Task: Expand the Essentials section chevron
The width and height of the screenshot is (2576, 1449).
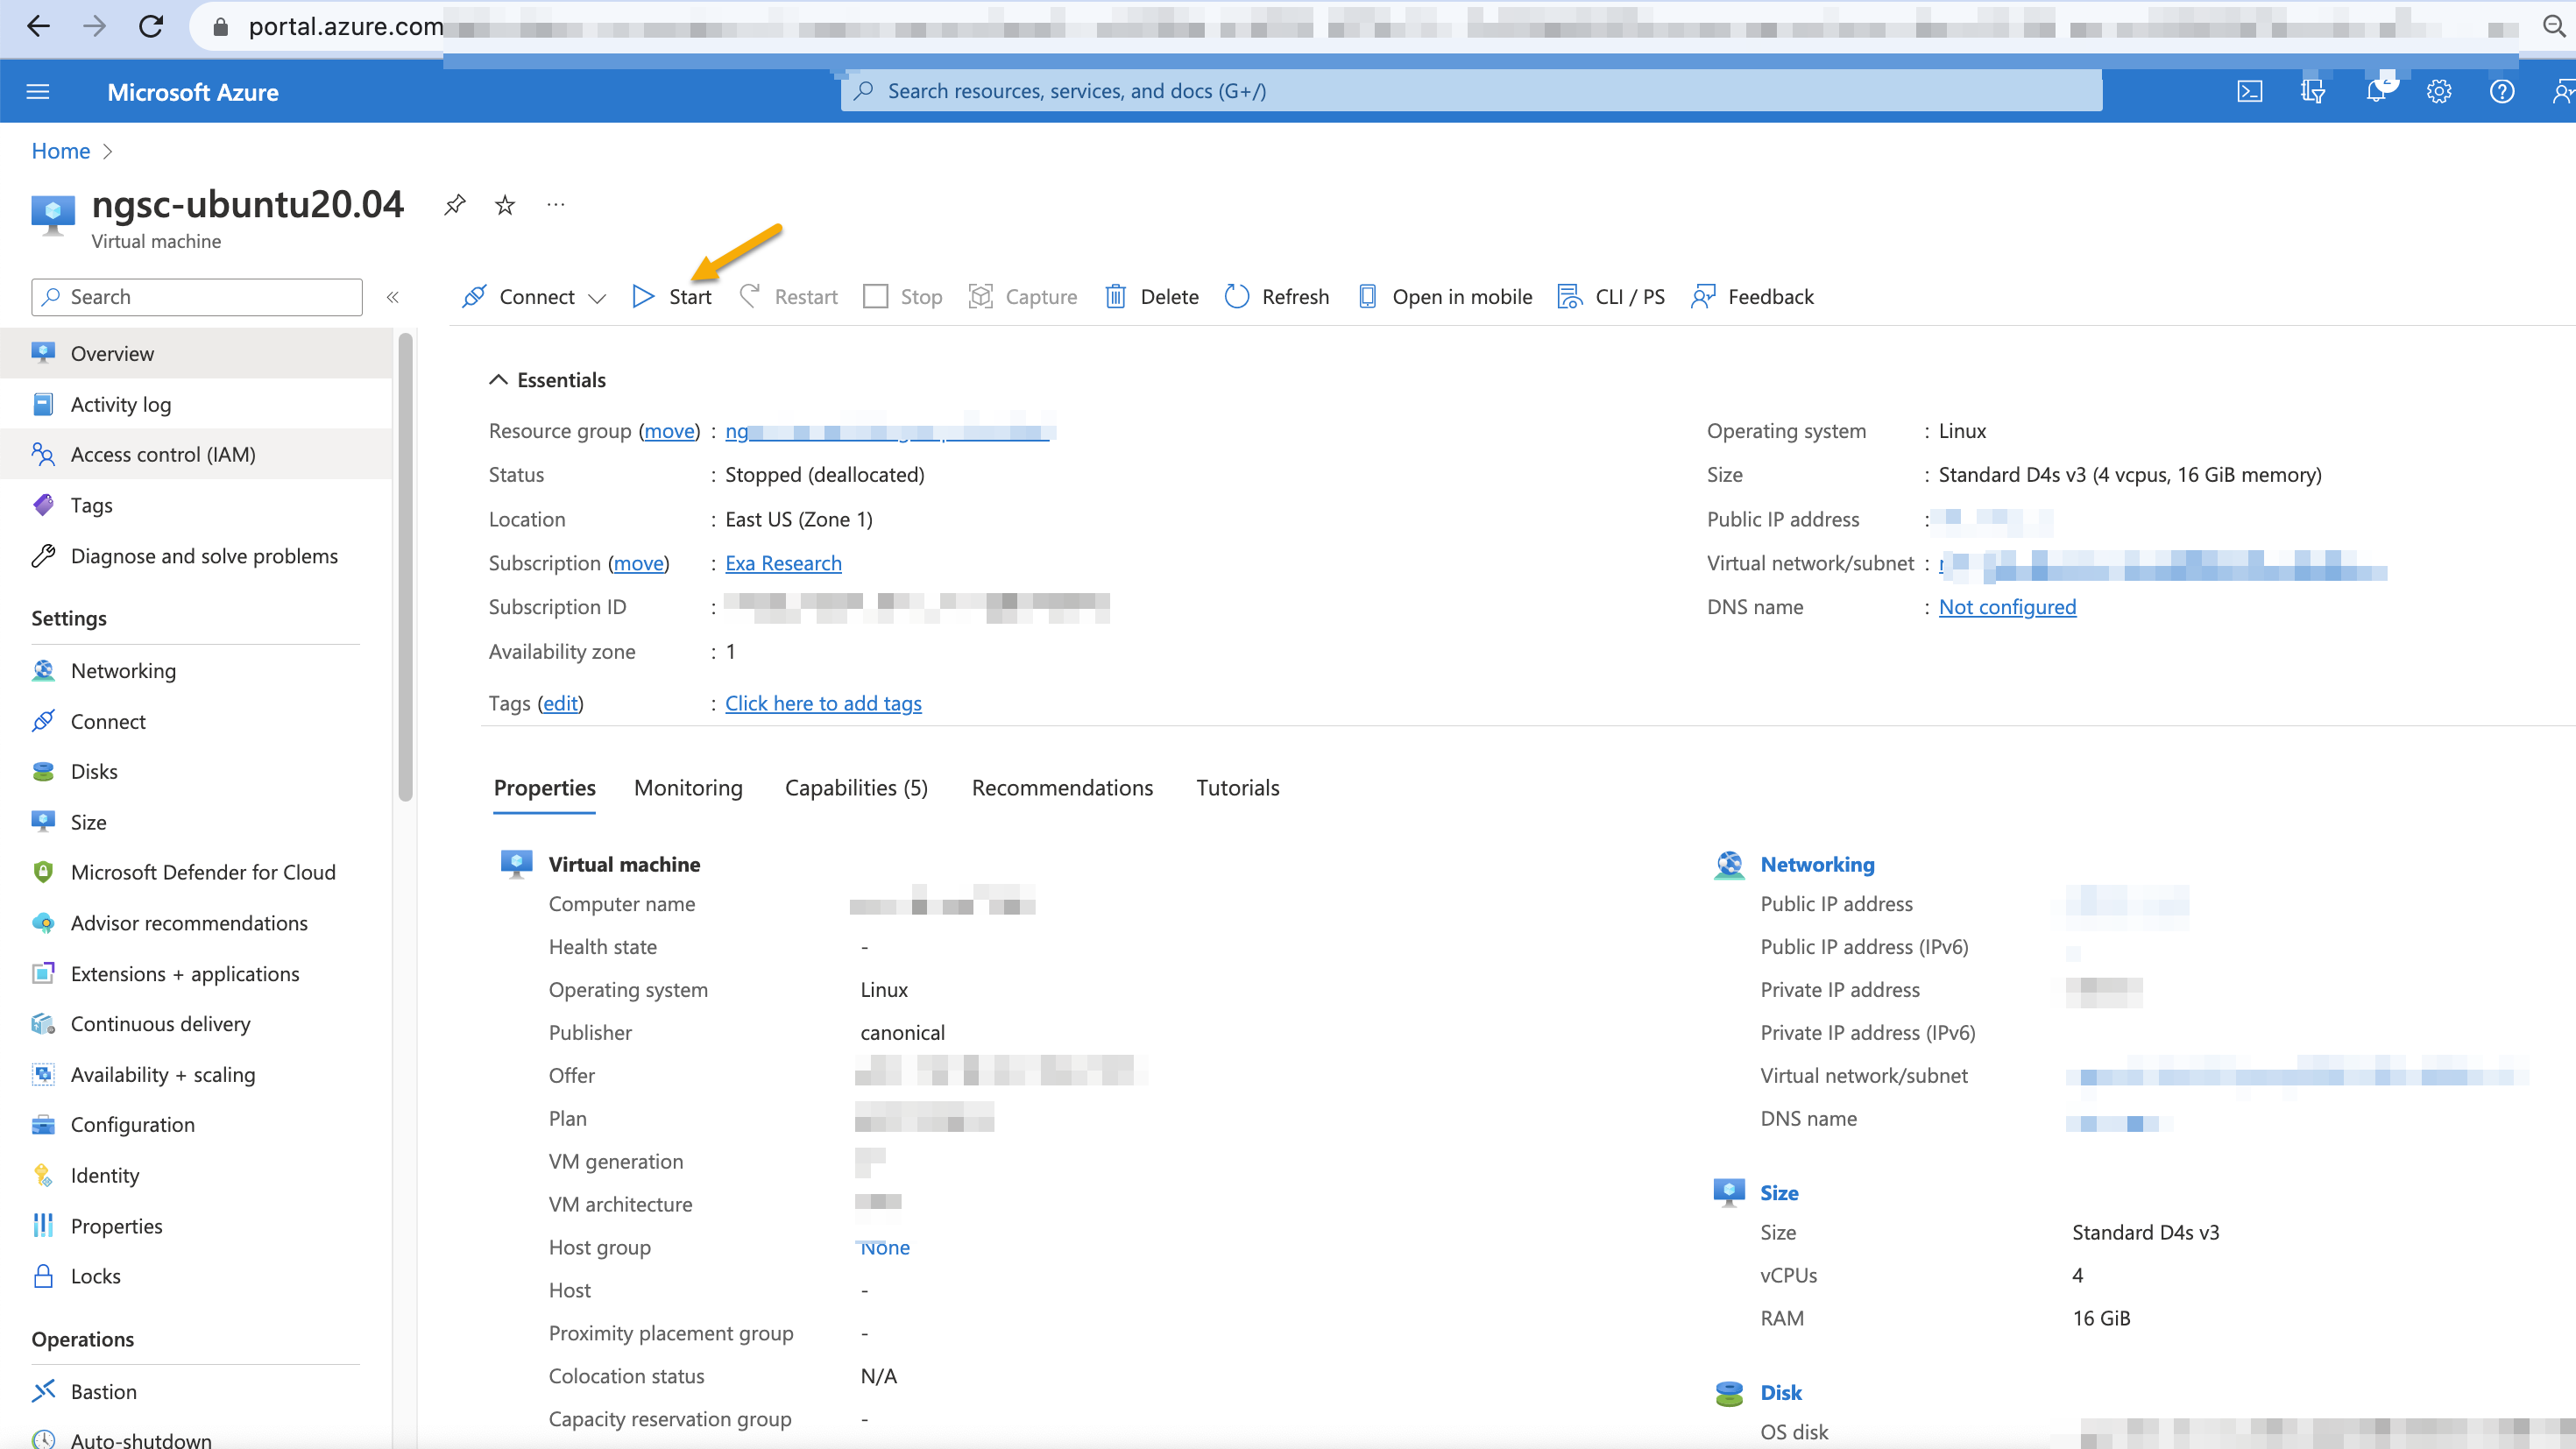Action: (x=499, y=378)
